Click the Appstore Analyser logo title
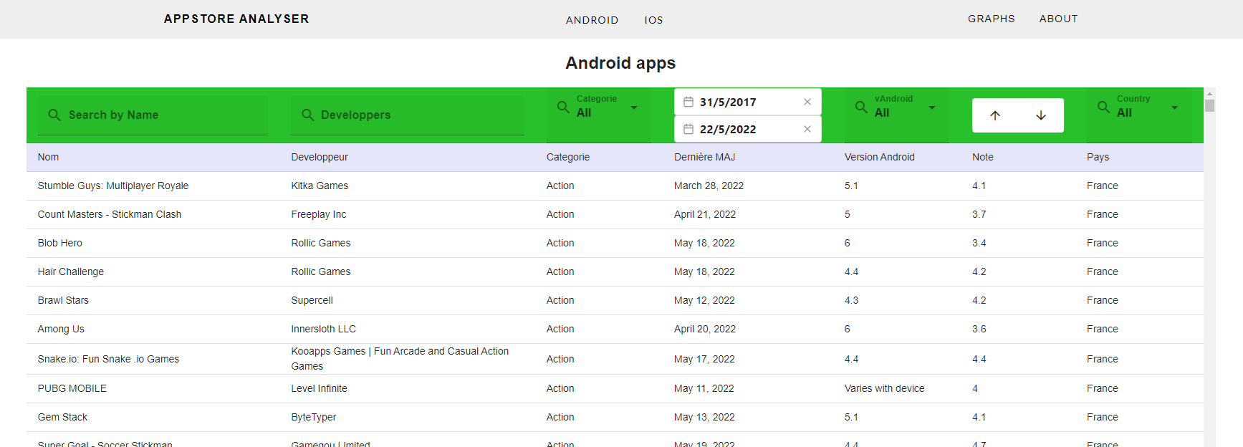Image resolution: width=1243 pixels, height=447 pixels. point(236,19)
